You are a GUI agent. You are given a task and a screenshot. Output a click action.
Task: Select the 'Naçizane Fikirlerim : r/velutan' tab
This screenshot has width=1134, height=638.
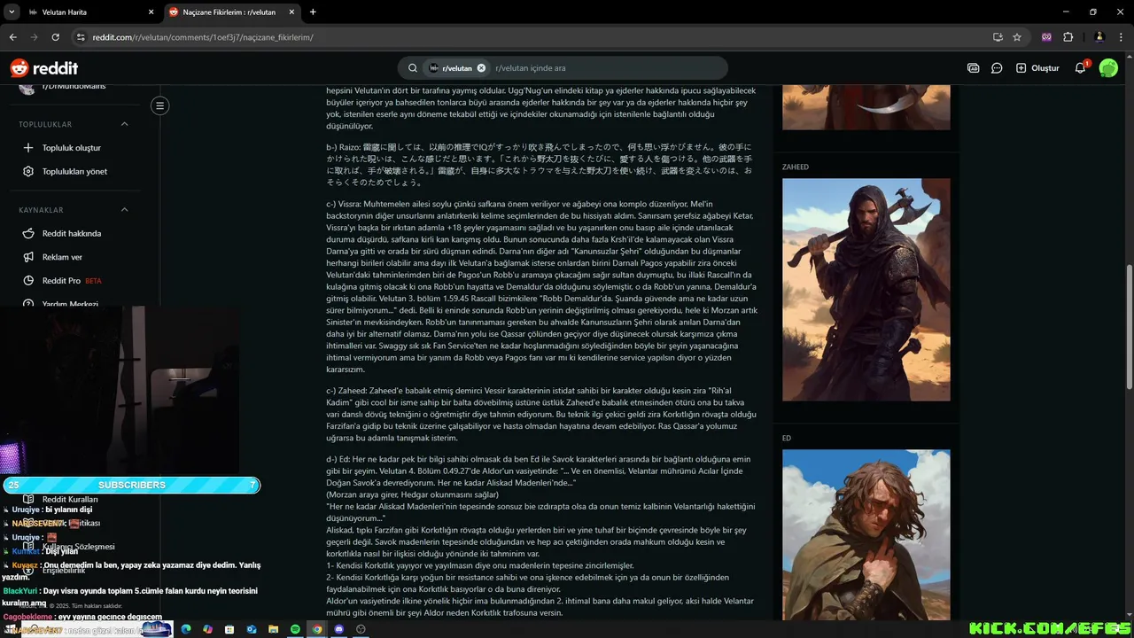pyautogui.click(x=230, y=12)
